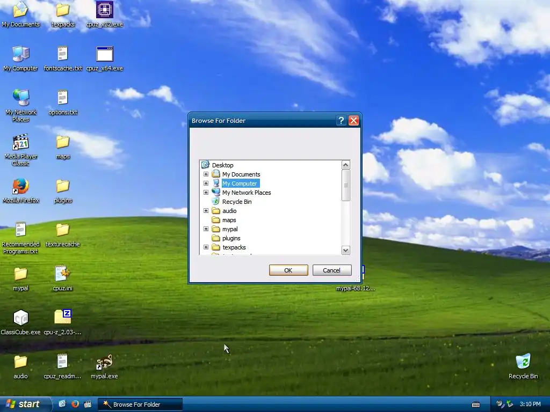Click scroll up arrow in folder tree
Viewport: 550px width, 412px height.
pyautogui.click(x=345, y=165)
